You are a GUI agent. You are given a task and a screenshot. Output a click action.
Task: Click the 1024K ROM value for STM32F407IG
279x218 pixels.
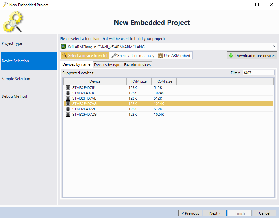(x=159, y=93)
